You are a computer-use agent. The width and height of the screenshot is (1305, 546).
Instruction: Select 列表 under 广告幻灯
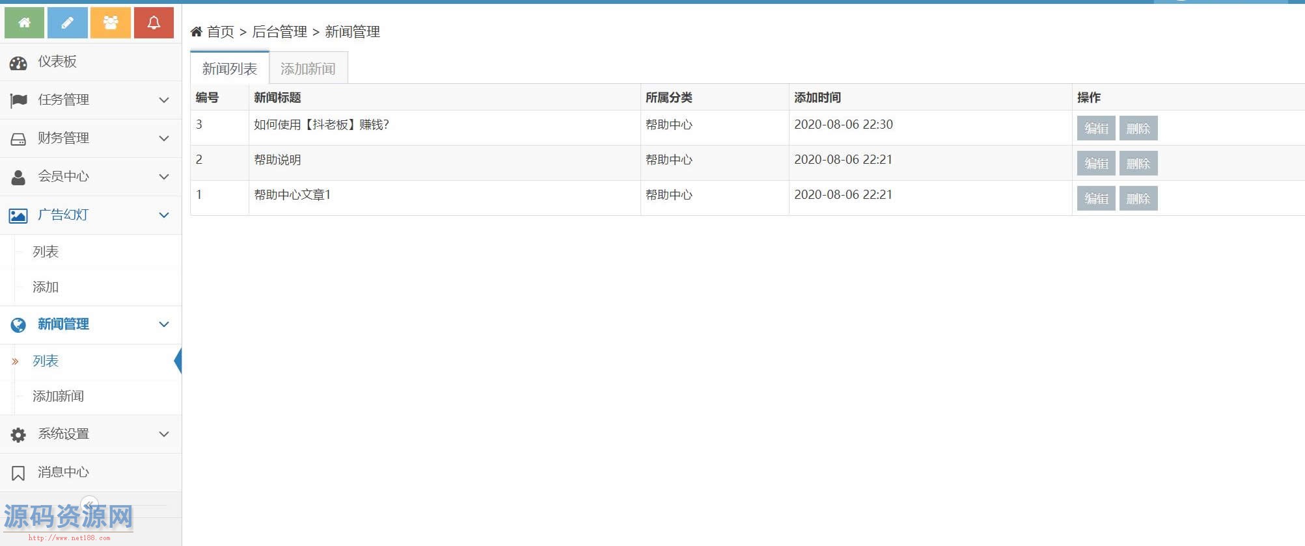(x=46, y=252)
